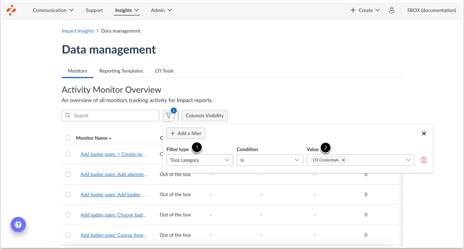The height and width of the screenshot is (249, 464).
Task: Sort by Monitor Name arrow
Action: (x=110, y=138)
